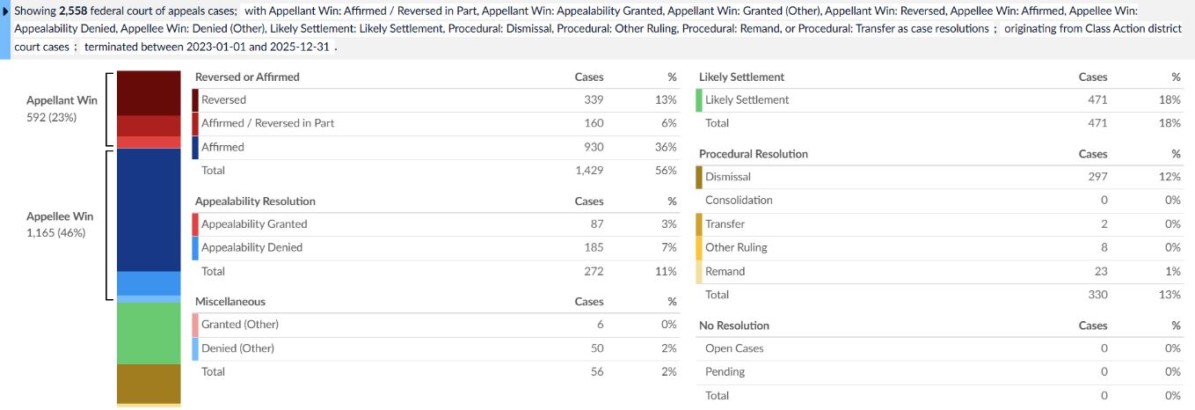This screenshot has width=1195, height=410.
Task: Select the Other Ruling row
Action: click(736, 248)
